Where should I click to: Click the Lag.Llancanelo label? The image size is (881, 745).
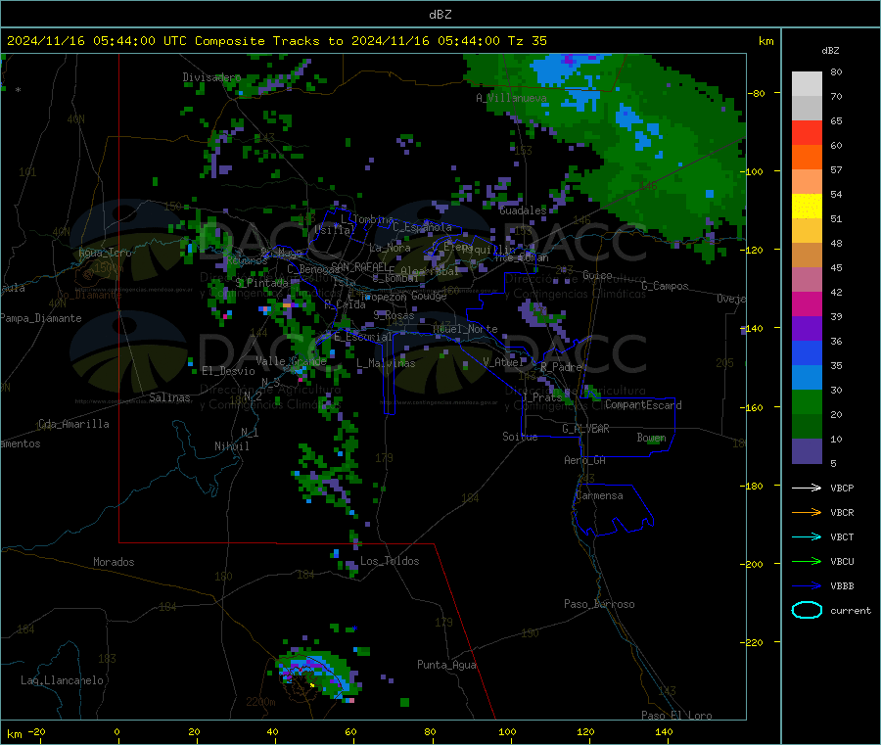62,680
